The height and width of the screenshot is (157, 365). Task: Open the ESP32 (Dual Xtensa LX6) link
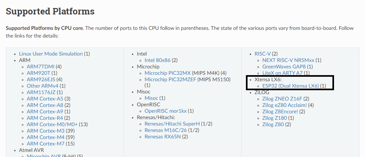click(290, 86)
